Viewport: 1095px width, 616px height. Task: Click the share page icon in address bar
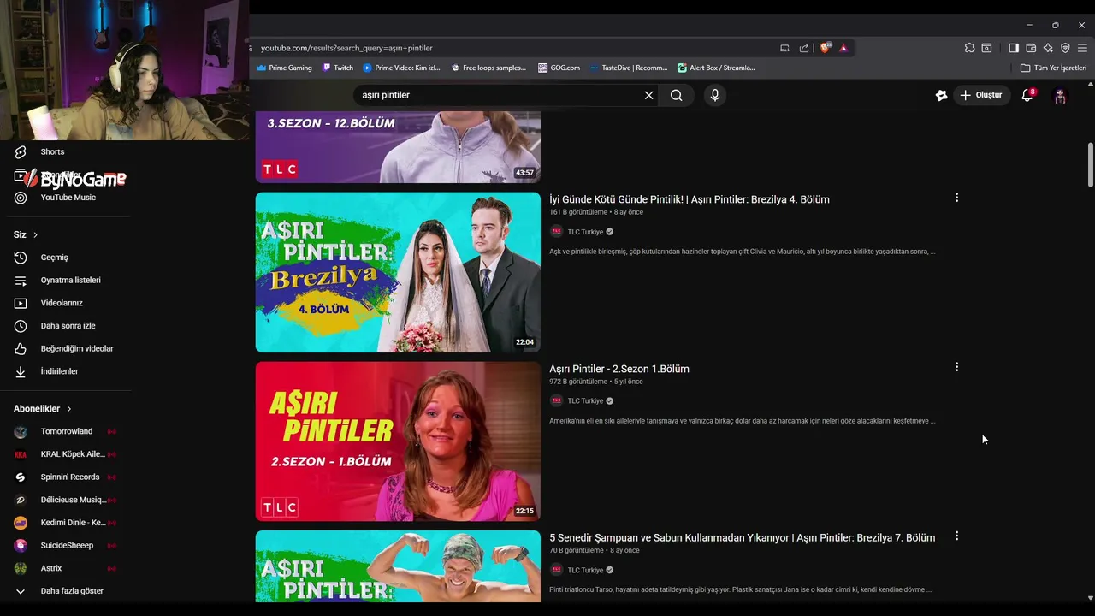pyautogui.click(x=804, y=48)
